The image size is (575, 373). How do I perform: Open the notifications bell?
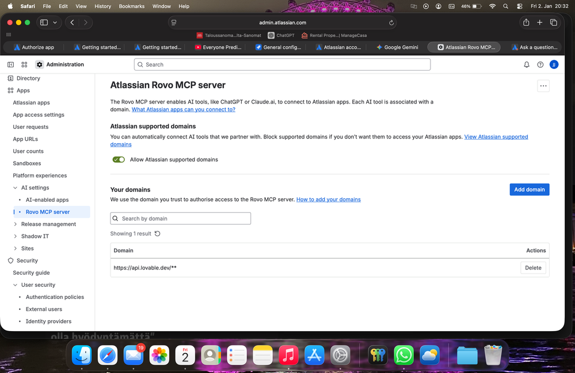click(x=526, y=64)
